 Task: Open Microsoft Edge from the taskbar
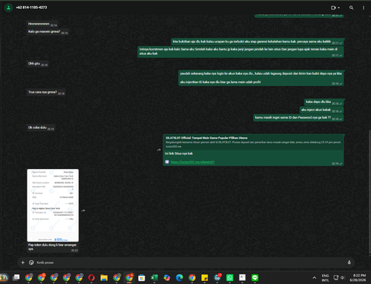point(180,277)
